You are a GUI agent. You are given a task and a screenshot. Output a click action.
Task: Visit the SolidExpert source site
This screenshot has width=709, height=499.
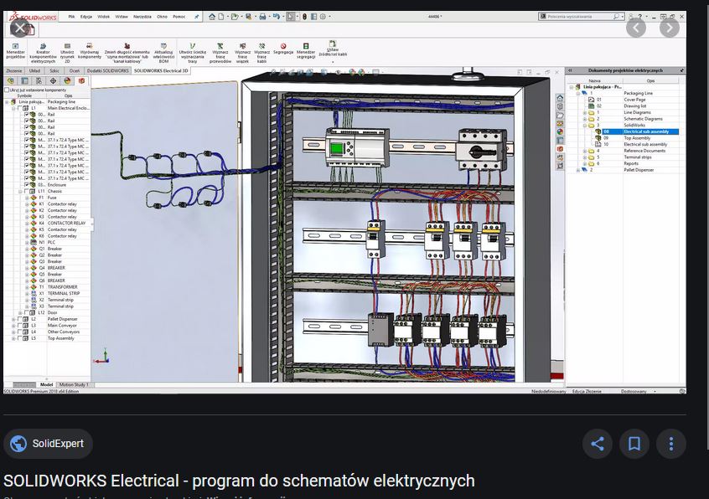48,444
